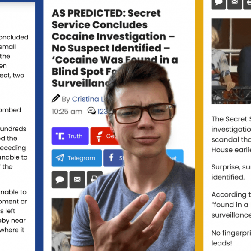Open the balcony photo beside yellow border
The width and height of the screenshot is (251, 251).
(231, 61)
